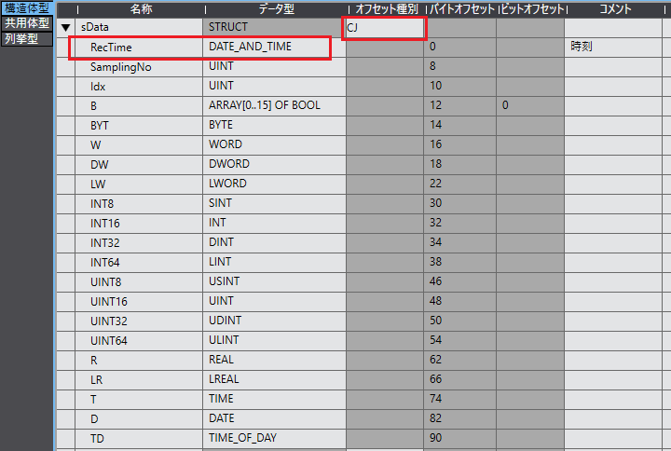Image resolution: width=671 pixels, height=451 pixels.
Task: Click the コメント column header
Action: pos(615,8)
